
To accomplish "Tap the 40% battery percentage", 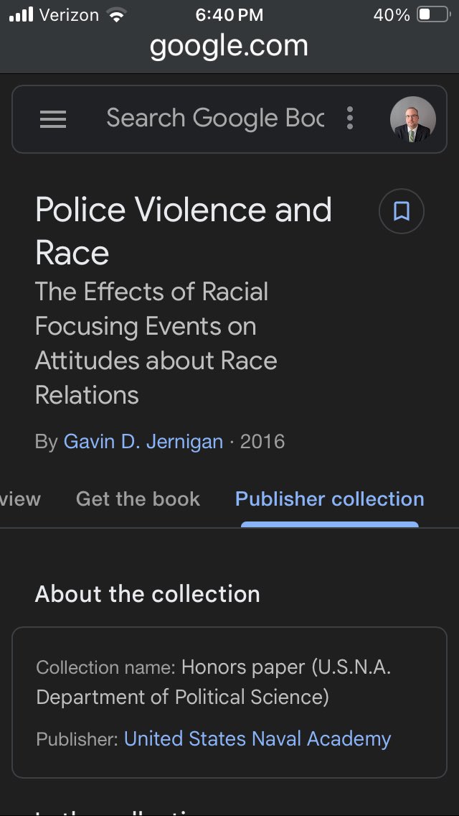I will pyautogui.click(x=392, y=15).
